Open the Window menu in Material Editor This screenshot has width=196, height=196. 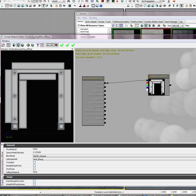6,41
